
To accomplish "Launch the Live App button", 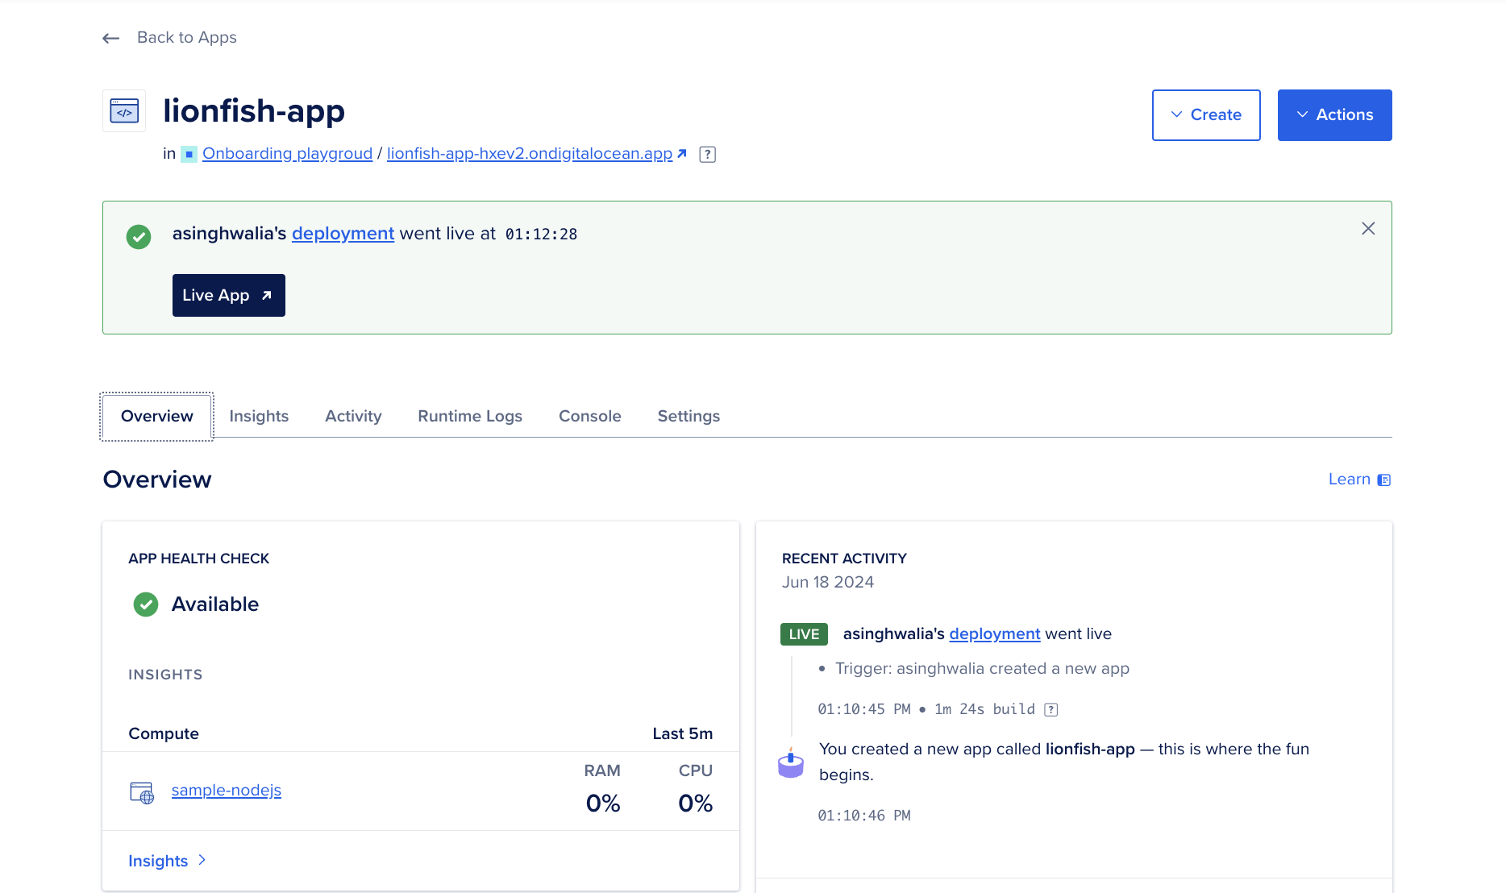I will (228, 296).
